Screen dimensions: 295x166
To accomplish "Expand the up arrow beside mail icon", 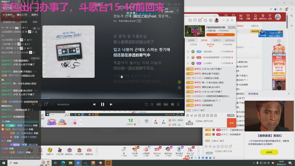I will pos(80,122).
